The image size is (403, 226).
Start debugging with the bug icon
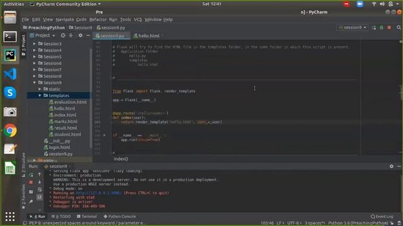[382, 28]
